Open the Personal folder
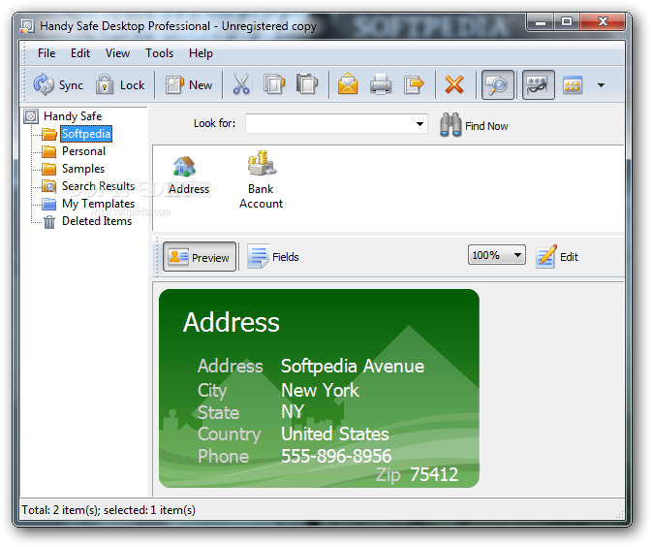The width and height of the screenshot is (652, 547). 83,151
